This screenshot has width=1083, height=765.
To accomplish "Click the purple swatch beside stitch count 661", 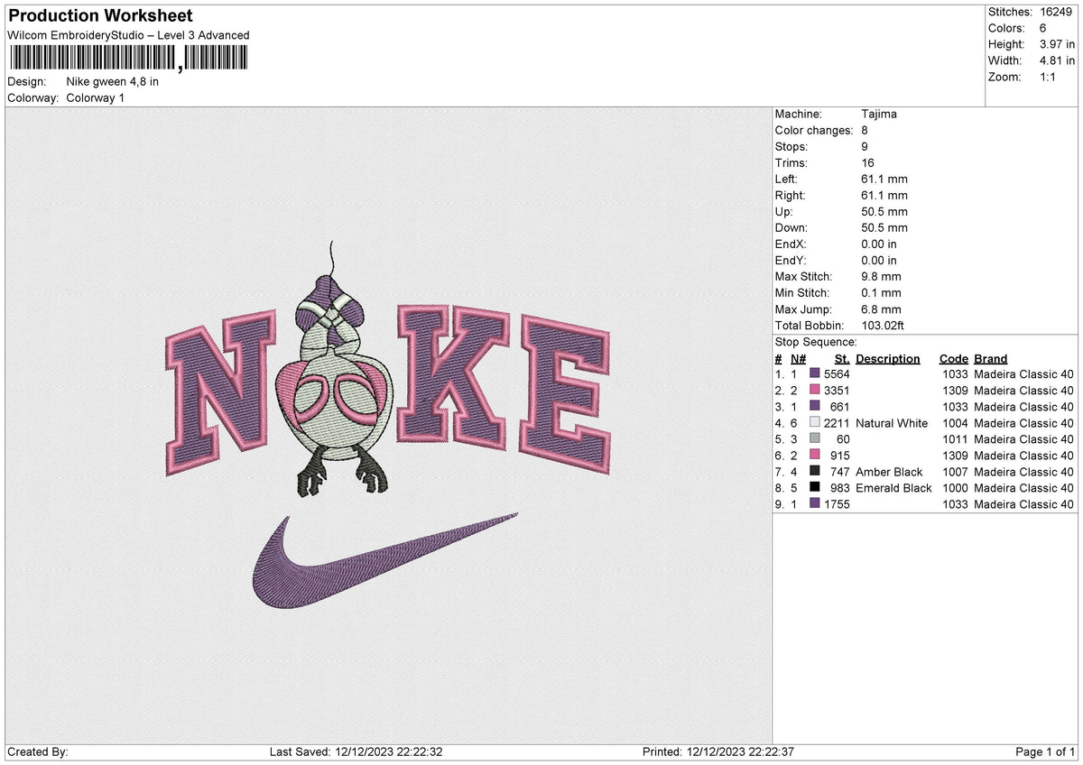I will [x=815, y=407].
